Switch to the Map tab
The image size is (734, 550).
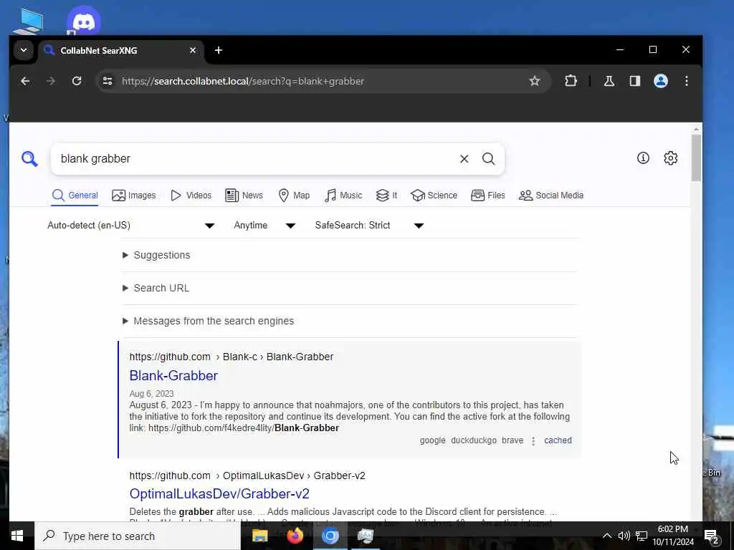tap(294, 196)
